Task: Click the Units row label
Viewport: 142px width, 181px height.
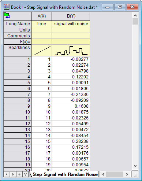Action: point(18,30)
